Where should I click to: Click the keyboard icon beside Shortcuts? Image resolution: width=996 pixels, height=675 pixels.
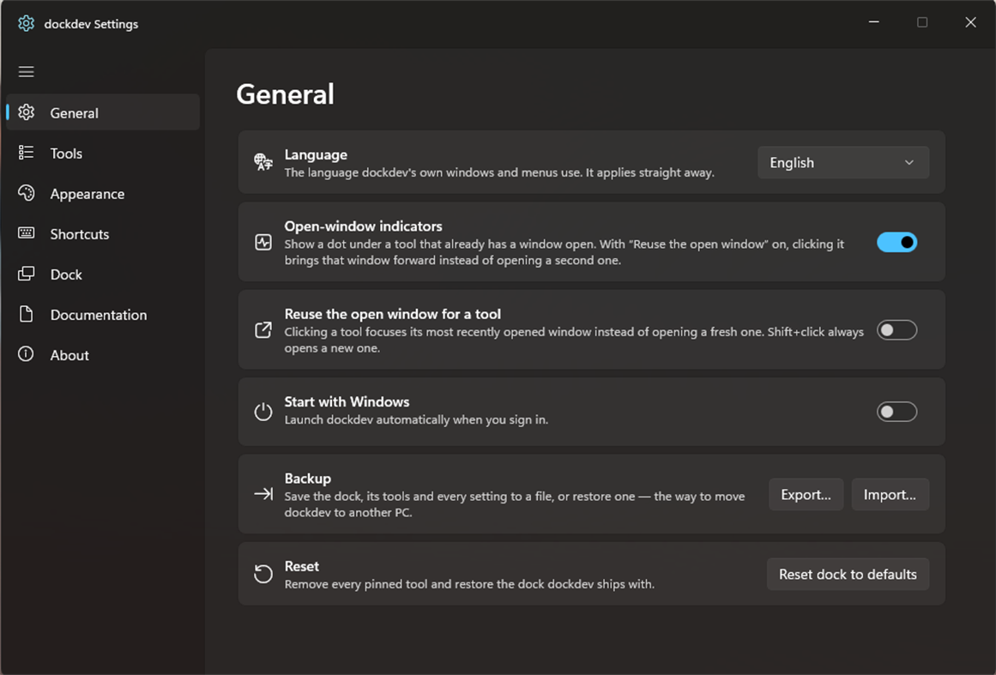pos(26,233)
